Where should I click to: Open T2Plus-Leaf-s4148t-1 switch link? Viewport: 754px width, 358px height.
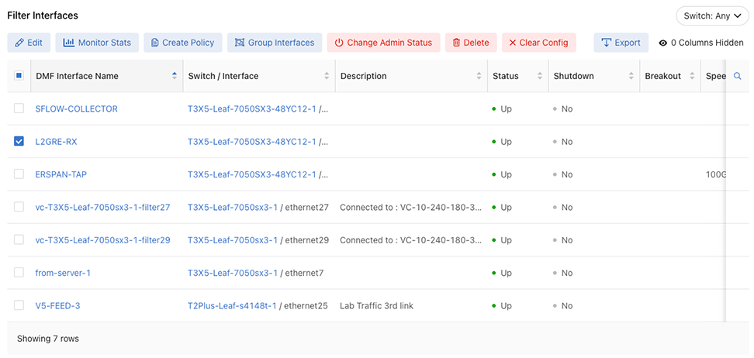pos(232,305)
